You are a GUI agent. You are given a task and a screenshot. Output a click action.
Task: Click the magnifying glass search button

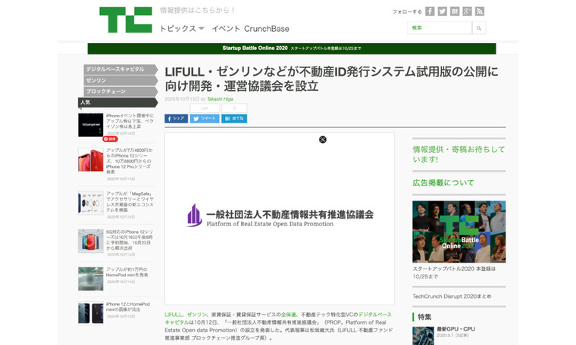[479, 28]
